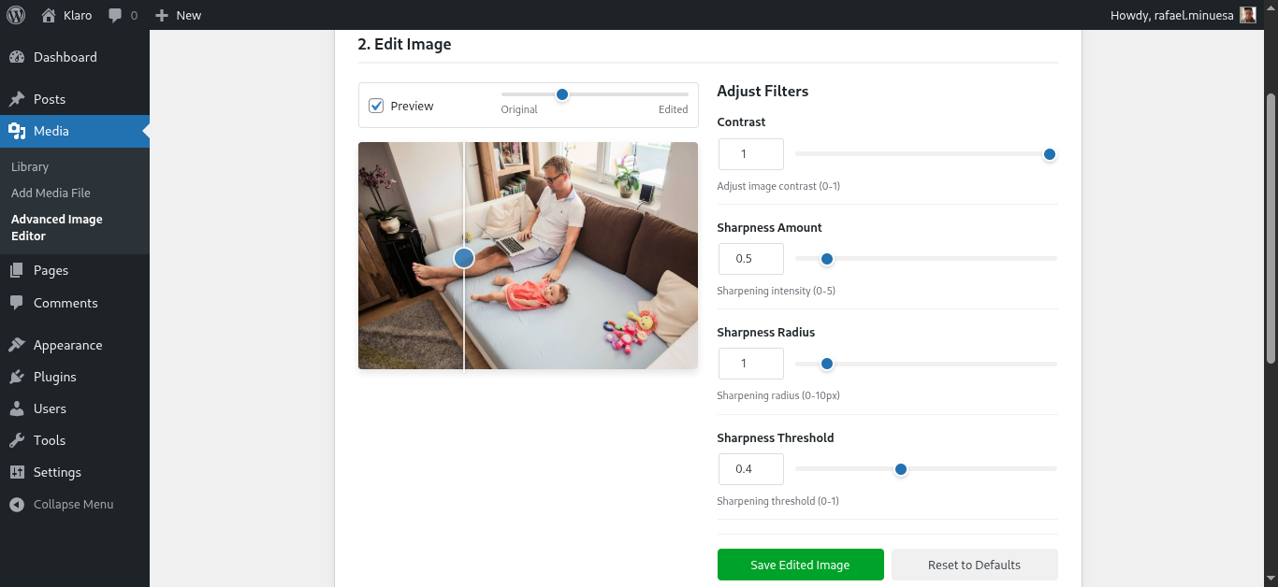Click the plus New icon in admin bar
This screenshot has width=1278, height=587.
162,15
